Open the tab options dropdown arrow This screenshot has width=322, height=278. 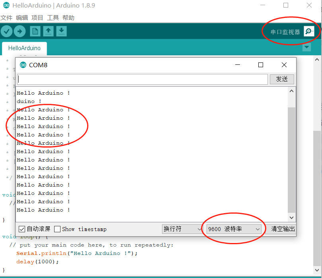pyautogui.click(x=306, y=47)
